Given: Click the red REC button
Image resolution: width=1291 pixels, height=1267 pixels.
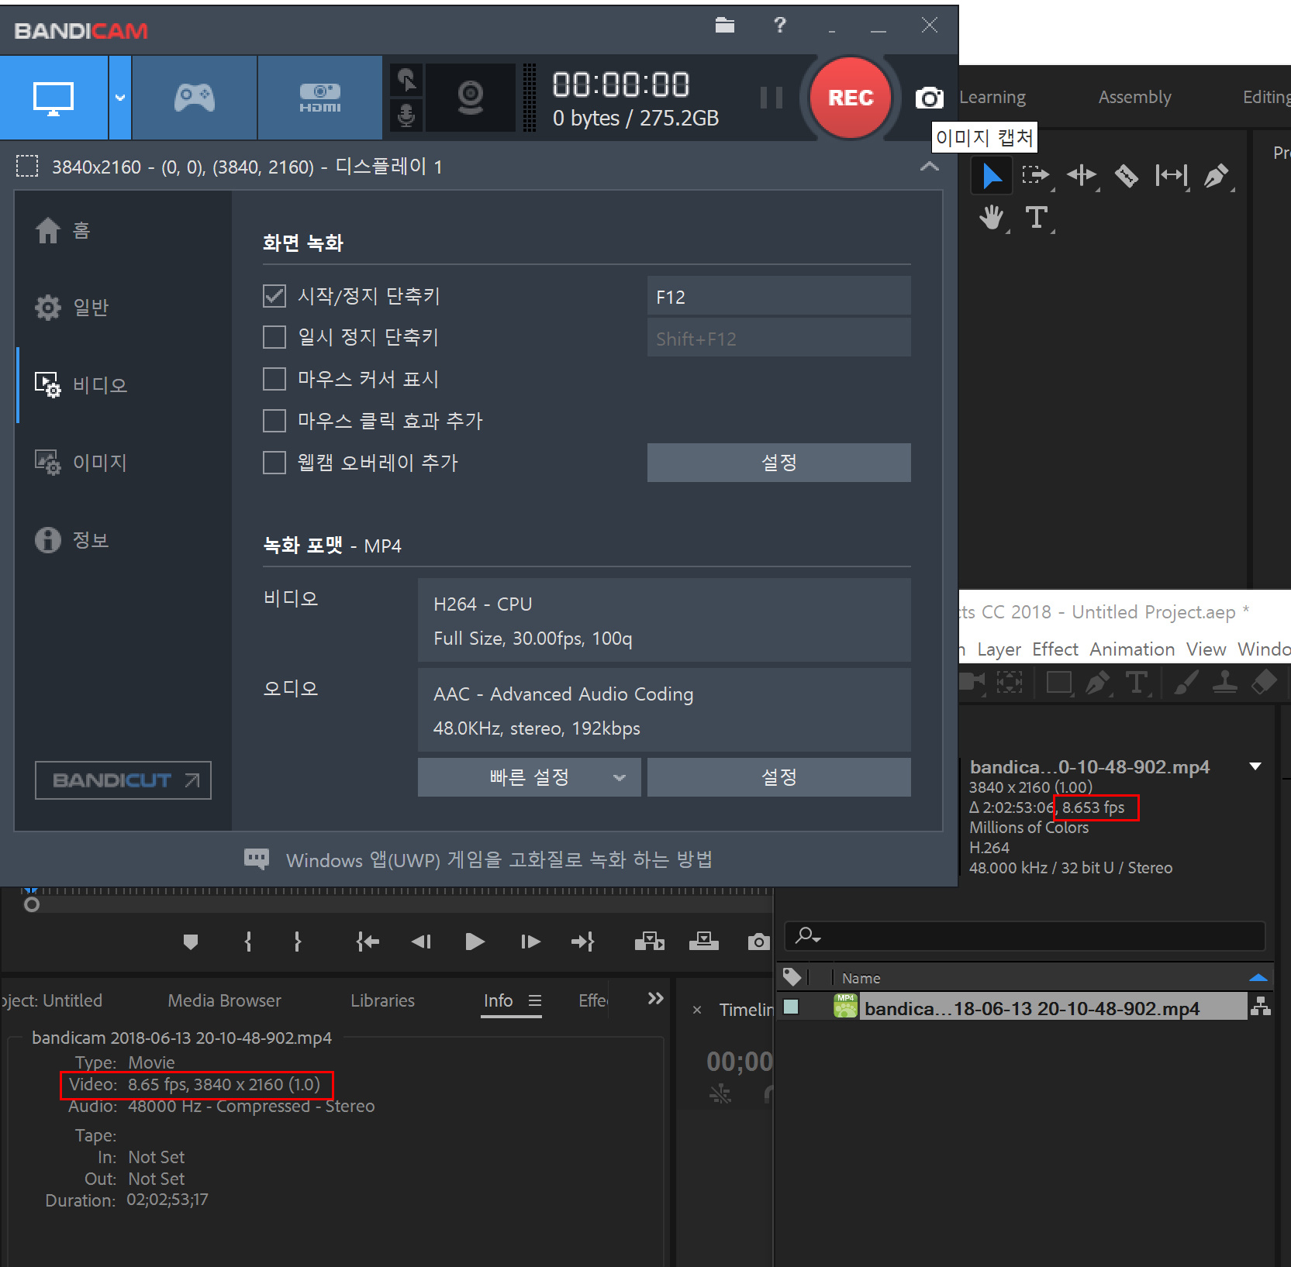Looking at the screenshot, I should [851, 98].
